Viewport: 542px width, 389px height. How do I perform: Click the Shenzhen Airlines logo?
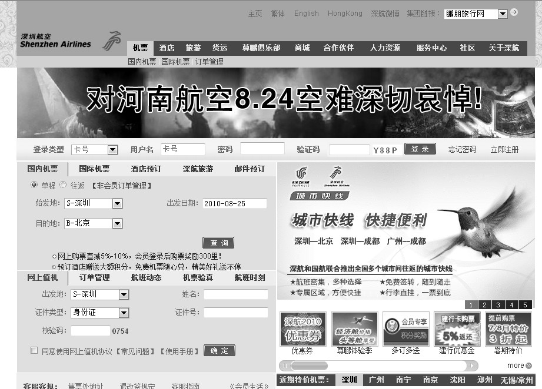click(x=71, y=41)
